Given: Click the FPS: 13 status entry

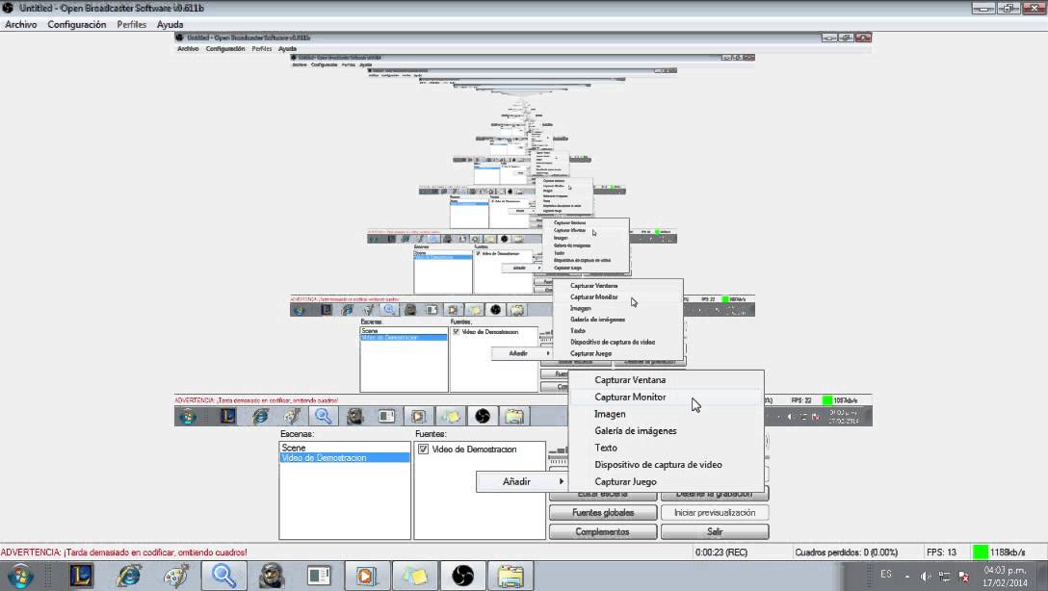Looking at the screenshot, I should [941, 552].
